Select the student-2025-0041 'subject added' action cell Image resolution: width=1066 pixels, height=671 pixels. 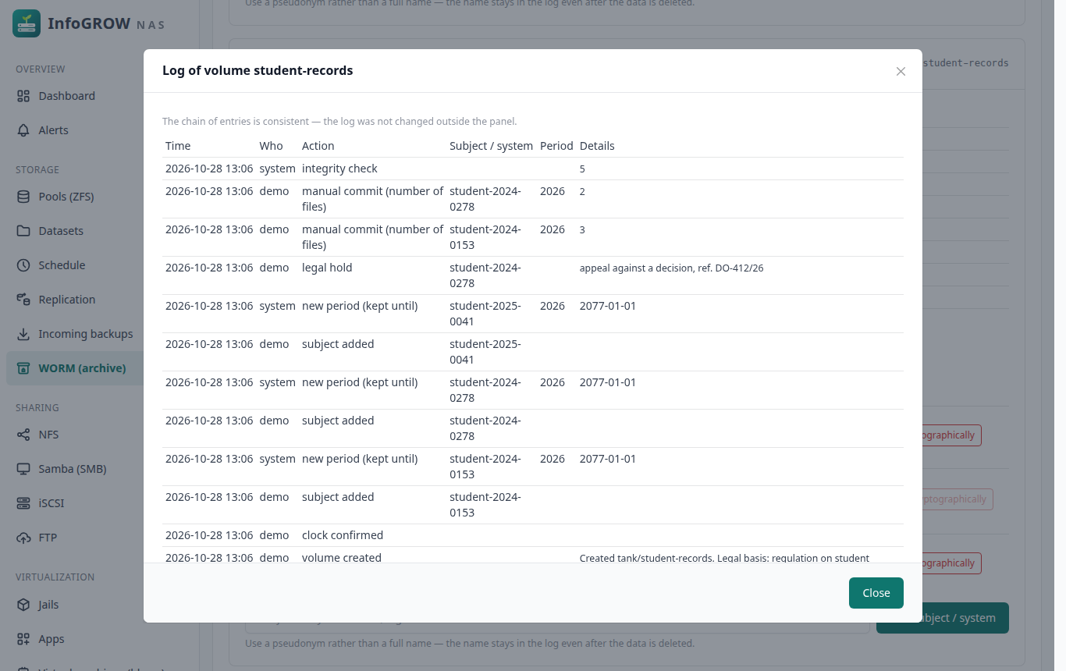[x=338, y=344]
